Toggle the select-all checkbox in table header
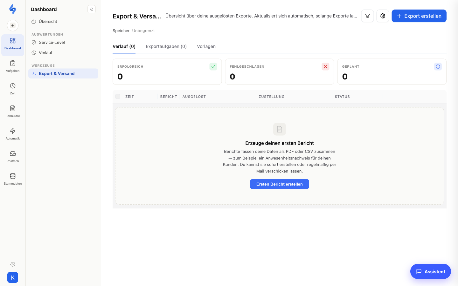Viewport: 458px width, 286px height. pos(118,97)
